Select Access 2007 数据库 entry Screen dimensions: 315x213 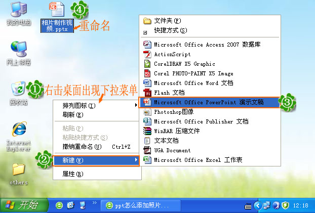pos(210,45)
